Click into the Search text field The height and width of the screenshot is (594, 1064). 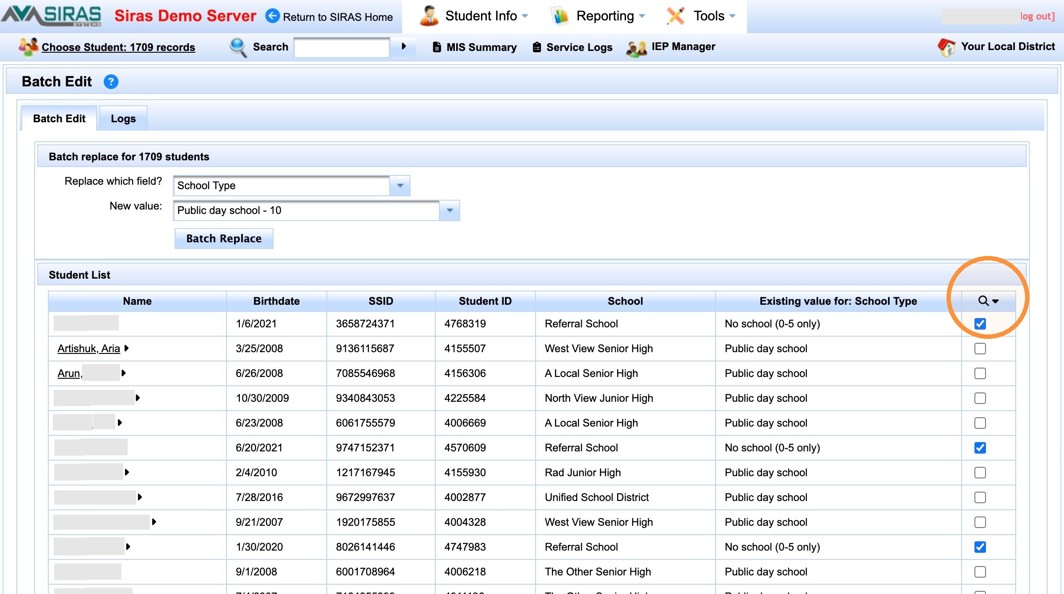tap(342, 47)
